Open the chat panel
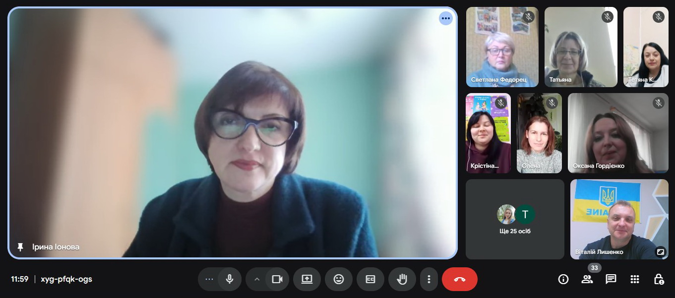 click(x=611, y=279)
